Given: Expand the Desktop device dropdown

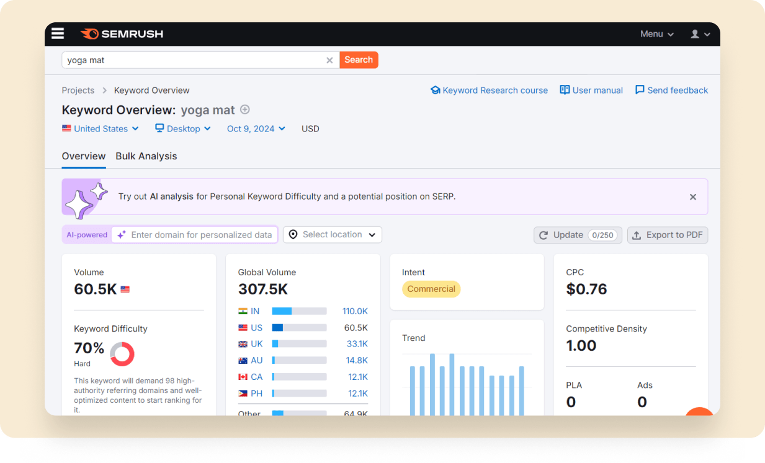Looking at the screenshot, I should (183, 129).
